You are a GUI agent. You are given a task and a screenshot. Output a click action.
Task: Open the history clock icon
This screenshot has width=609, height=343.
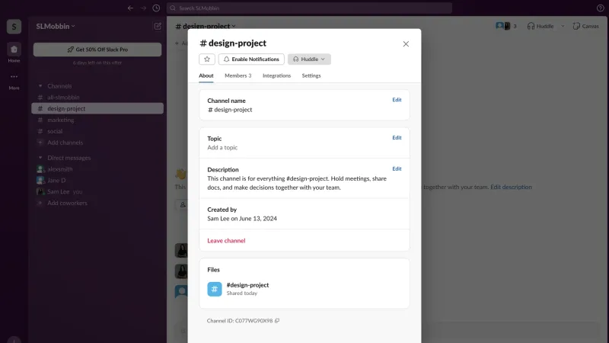(x=156, y=8)
